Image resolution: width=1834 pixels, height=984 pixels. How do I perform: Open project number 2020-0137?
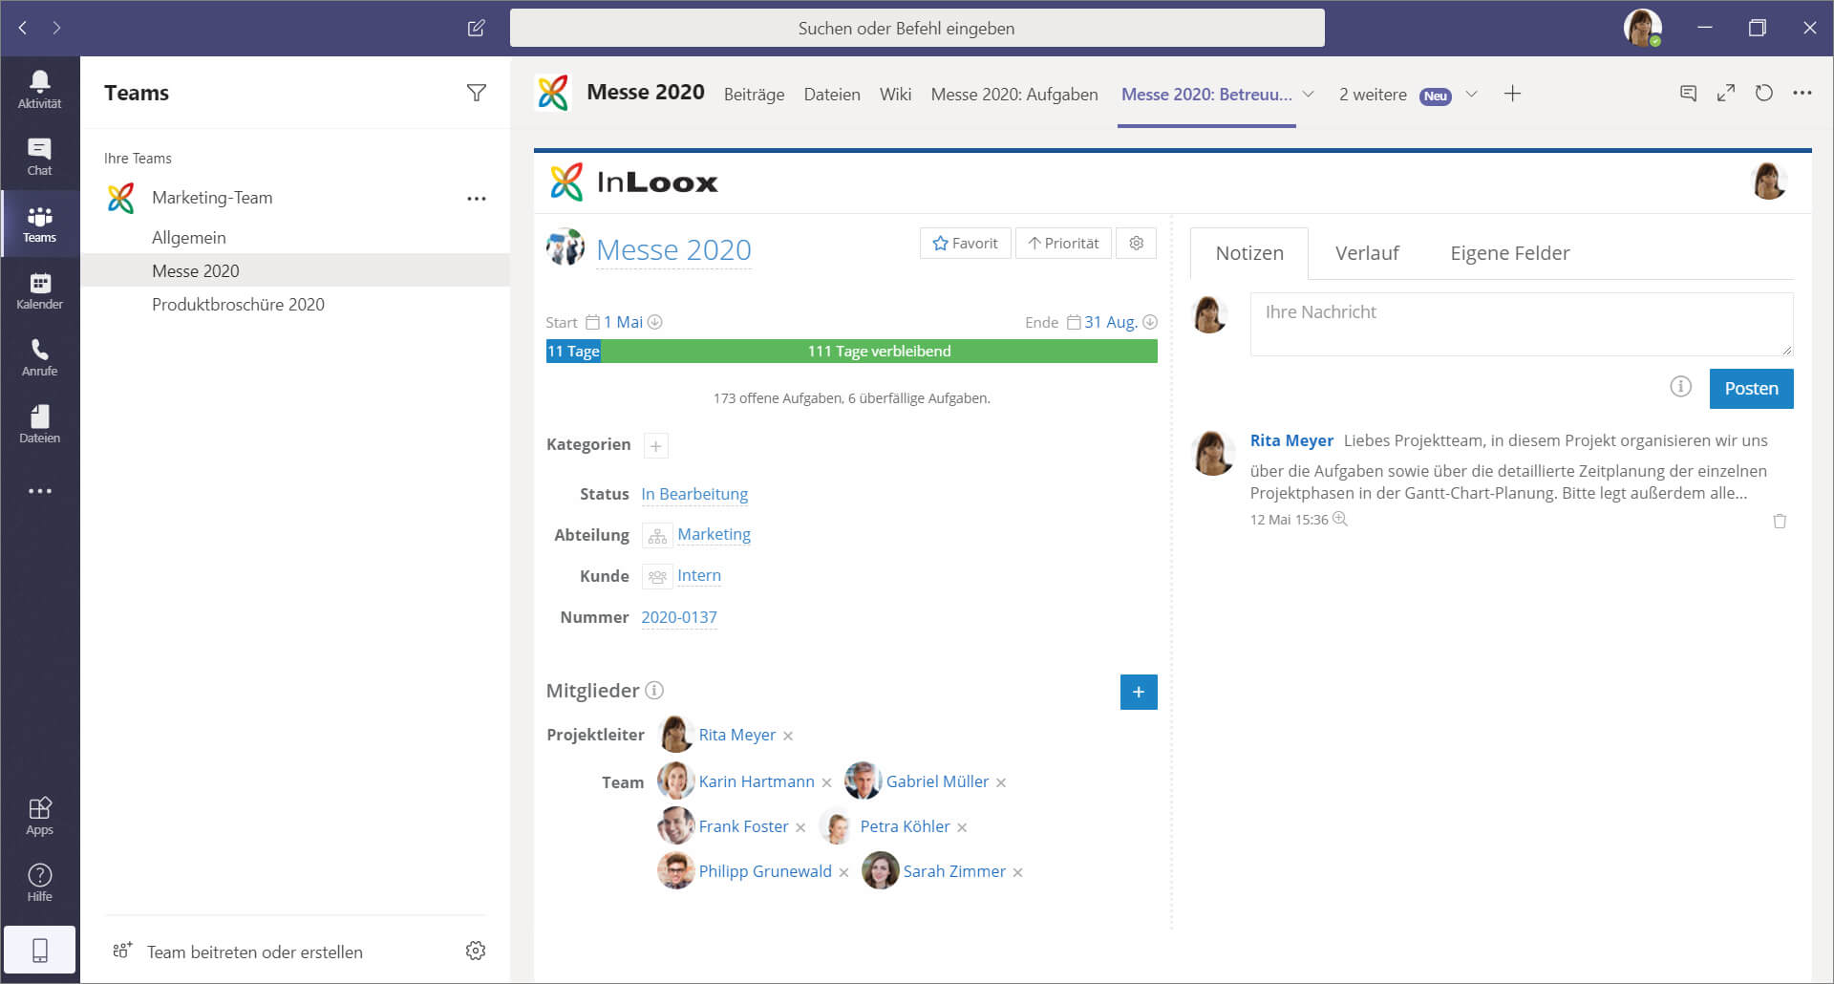[678, 617]
